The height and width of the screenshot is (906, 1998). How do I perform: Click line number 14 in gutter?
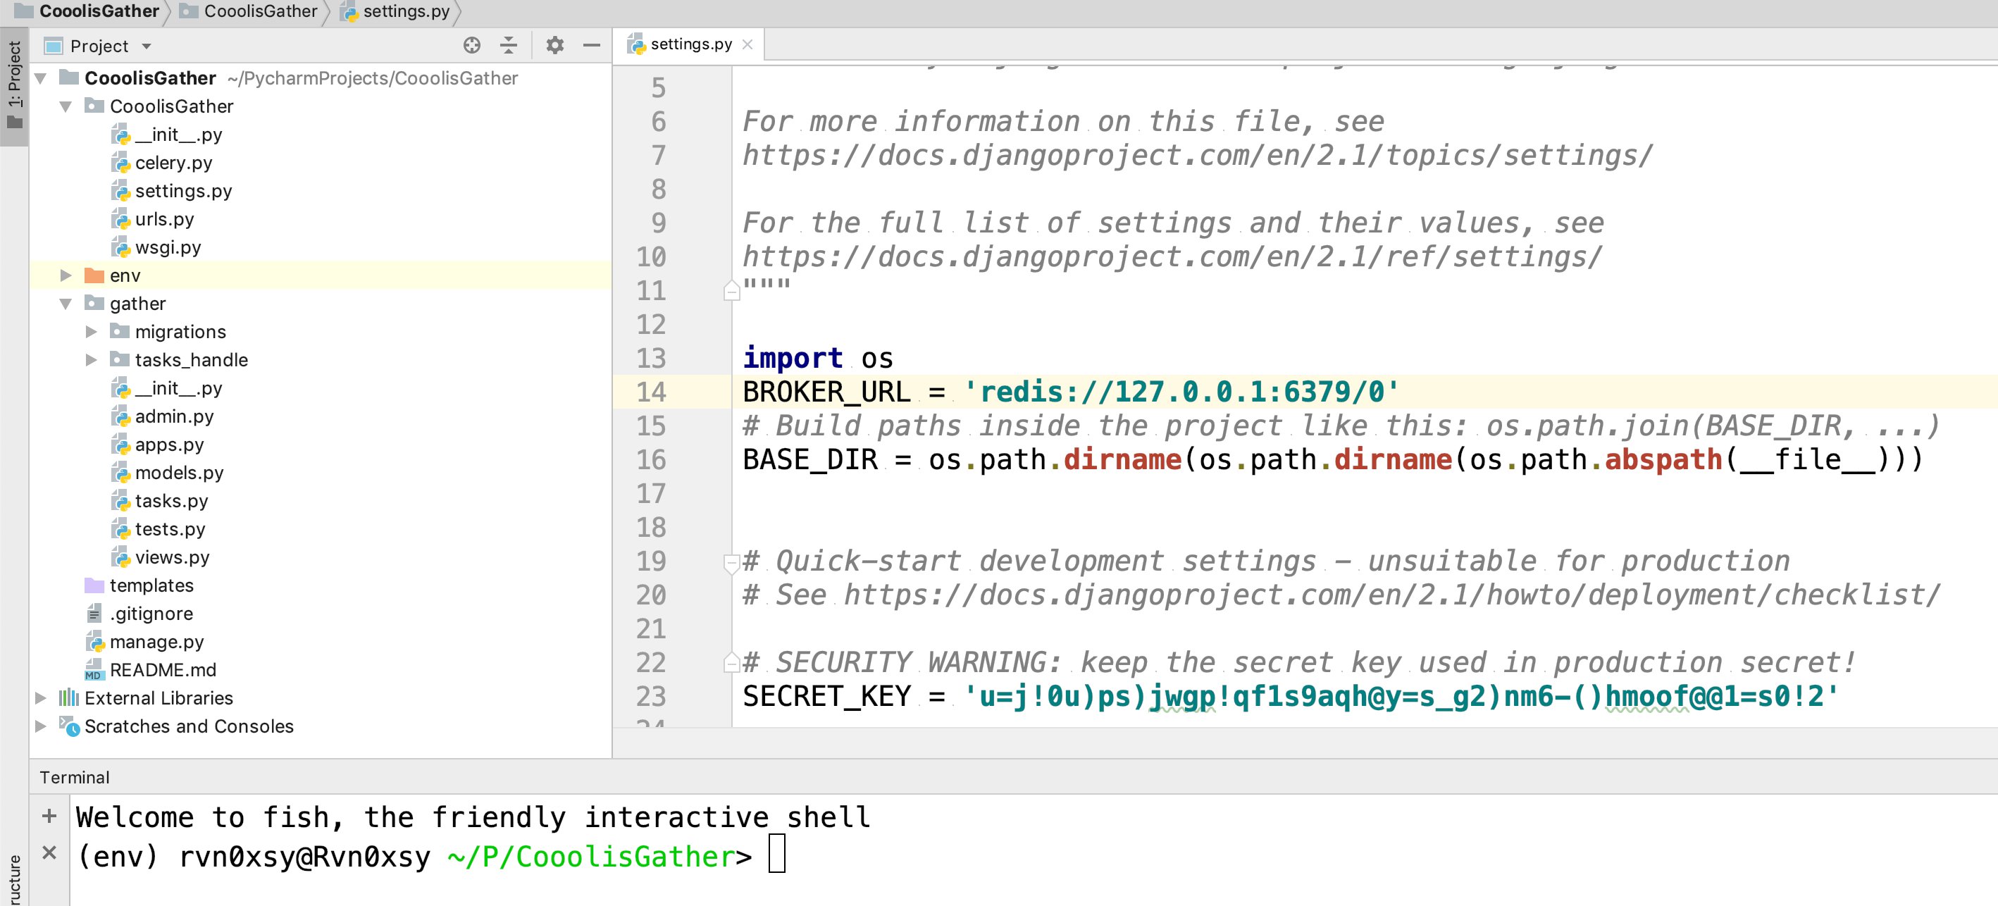[x=651, y=392]
